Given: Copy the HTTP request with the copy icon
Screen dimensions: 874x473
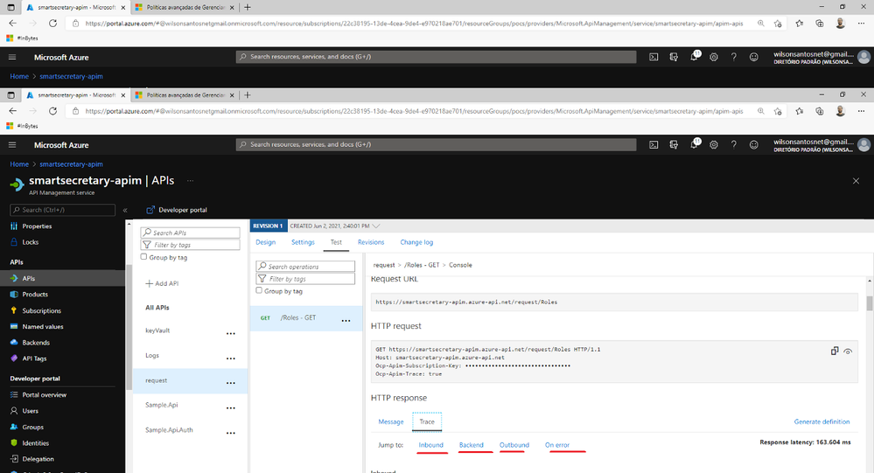Looking at the screenshot, I should [x=835, y=351].
